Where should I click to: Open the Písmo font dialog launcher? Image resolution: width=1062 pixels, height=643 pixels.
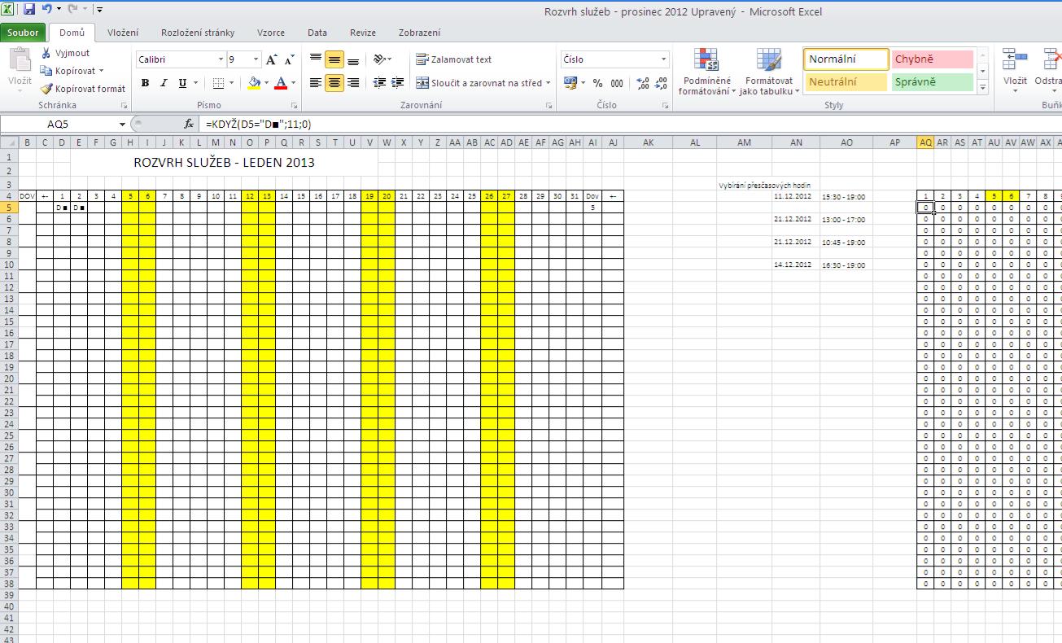click(295, 107)
